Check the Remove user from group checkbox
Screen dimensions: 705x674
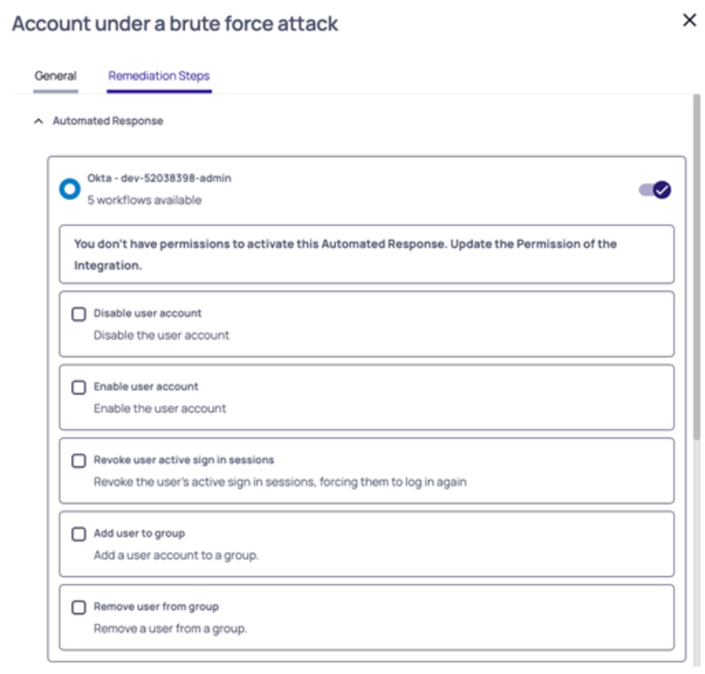pos(79,607)
